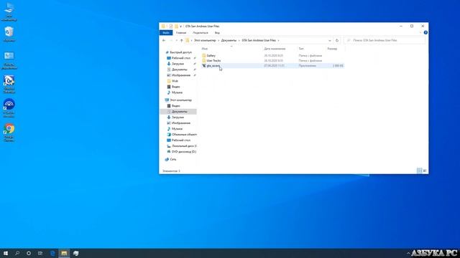Launch Edge browser from taskbar

(52, 253)
